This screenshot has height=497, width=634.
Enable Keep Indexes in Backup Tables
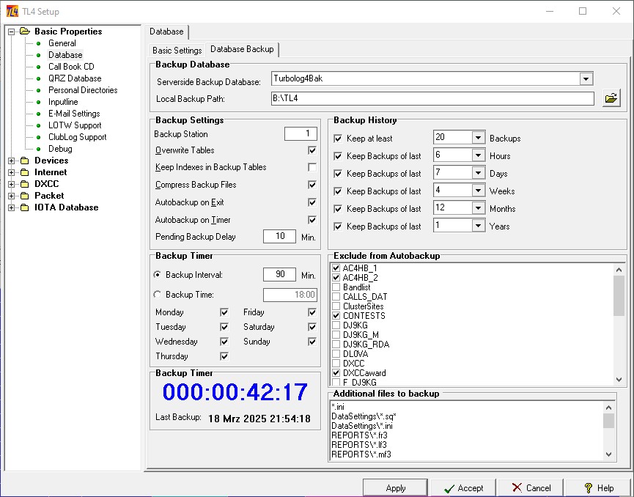[312, 167]
